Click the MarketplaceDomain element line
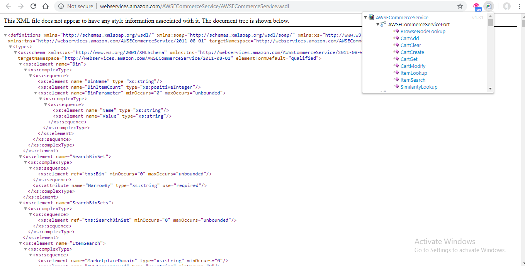 point(133,261)
